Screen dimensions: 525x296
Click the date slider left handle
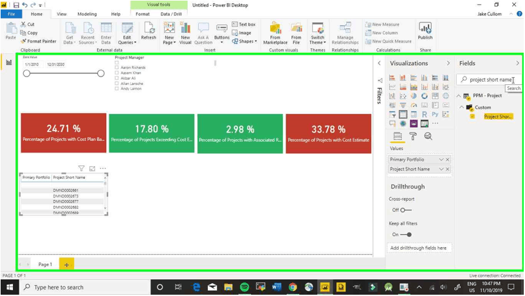[x=27, y=73]
